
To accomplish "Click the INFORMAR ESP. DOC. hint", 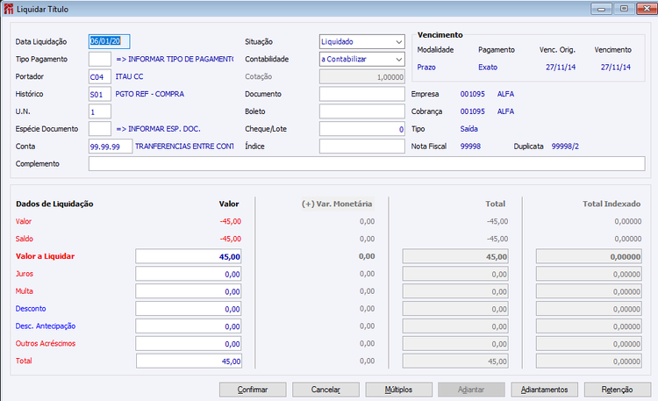I will pyautogui.click(x=159, y=129).
